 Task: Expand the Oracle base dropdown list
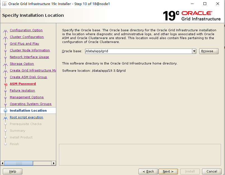click(194, 51)
